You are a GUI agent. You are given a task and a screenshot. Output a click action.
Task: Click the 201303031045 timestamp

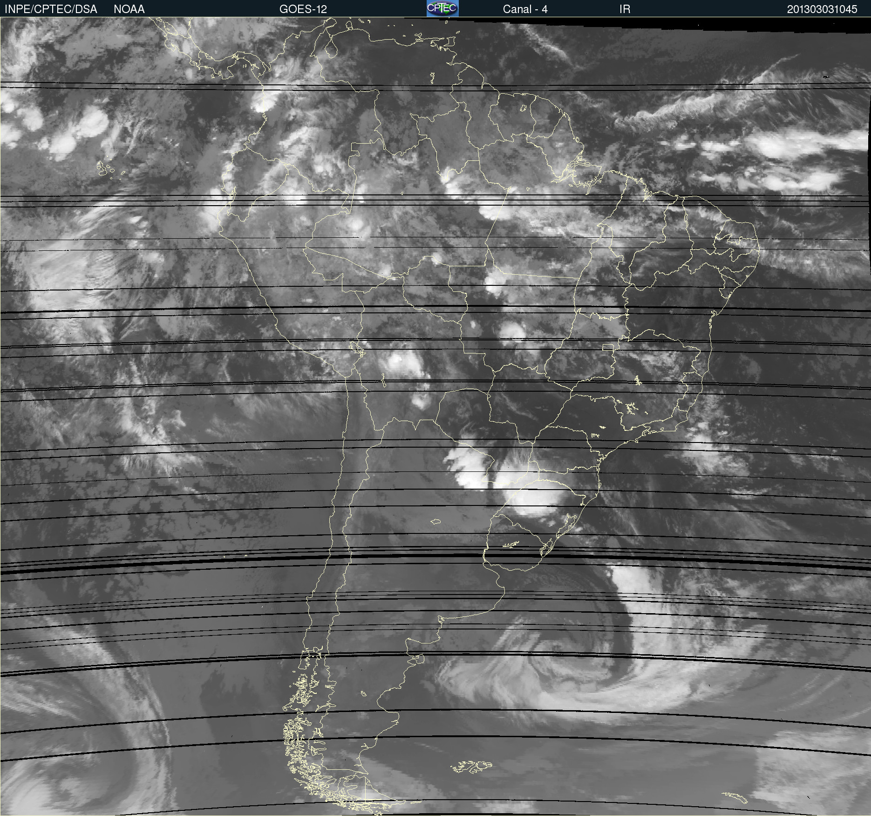(x=822, y=9)
